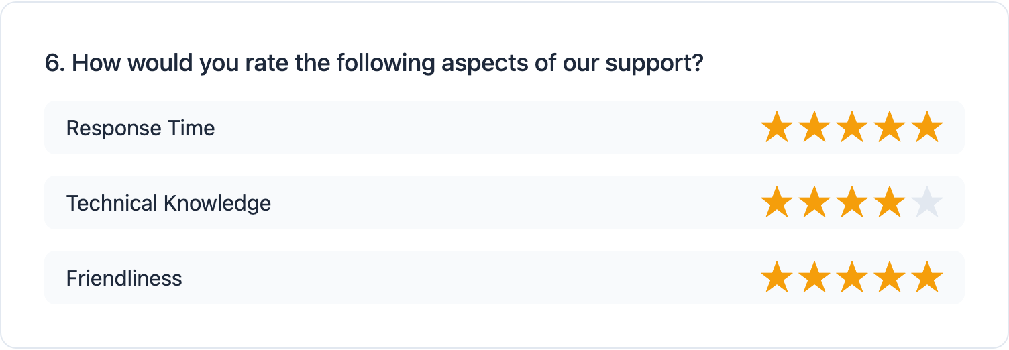Click the Response Time label
1009x350 pixels.
pyautogui.click(x=140, y=128)
